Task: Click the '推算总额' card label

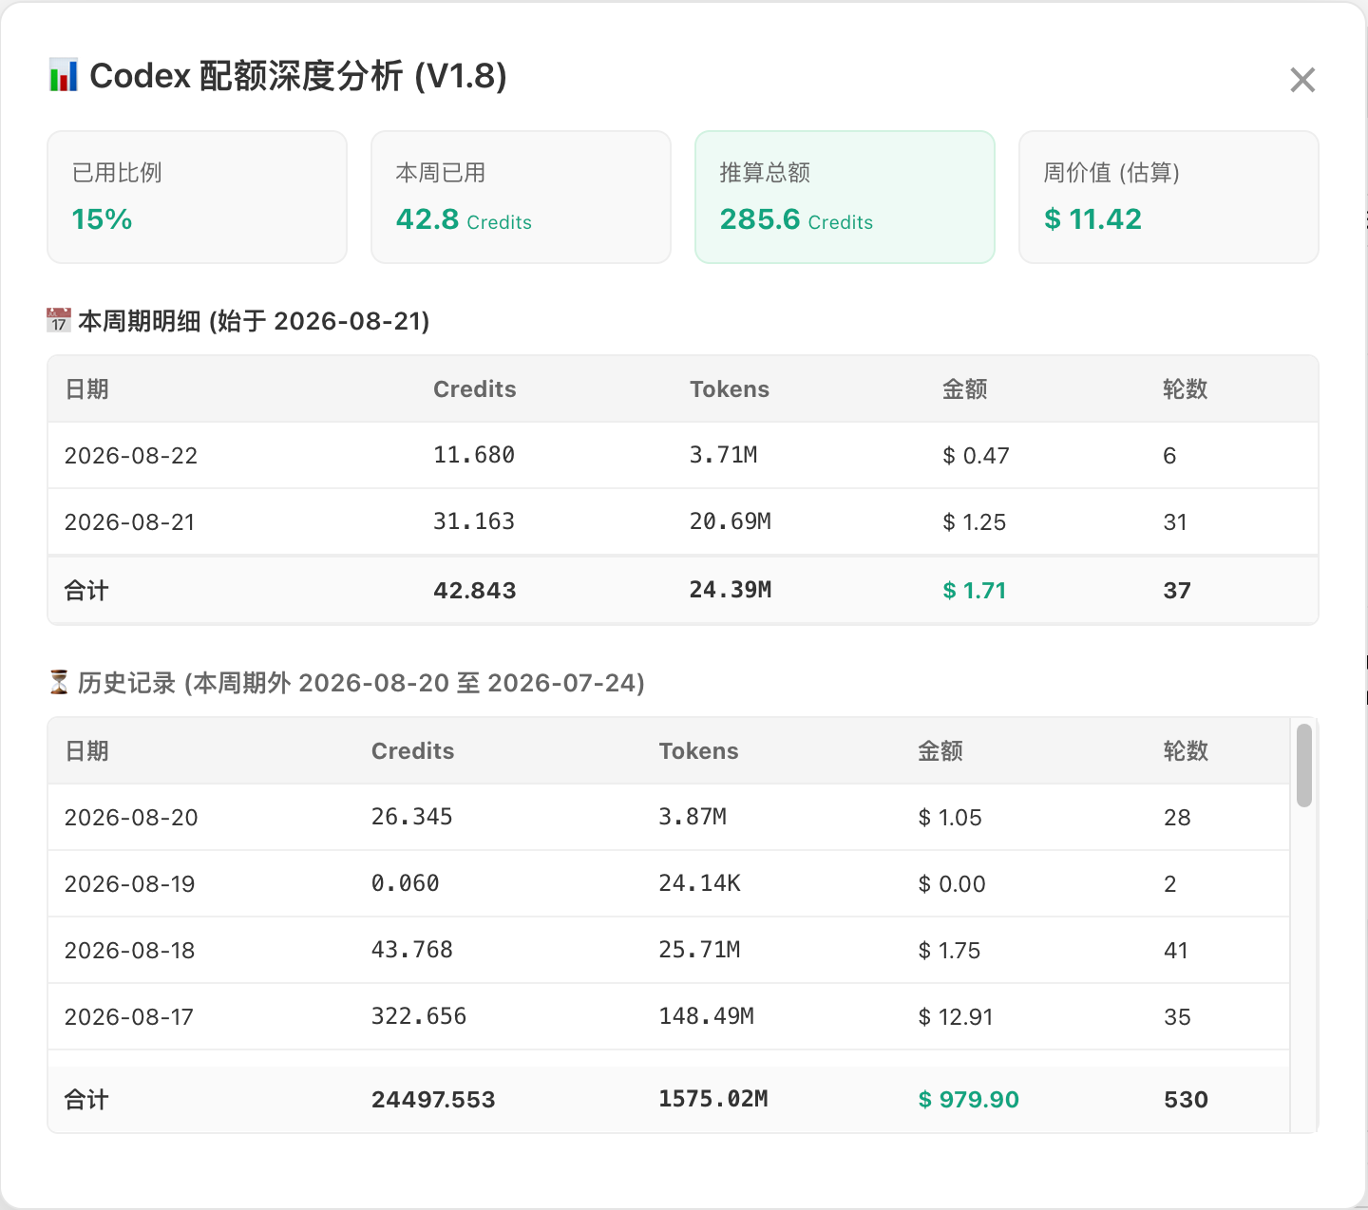Action: tap(765, 173)
